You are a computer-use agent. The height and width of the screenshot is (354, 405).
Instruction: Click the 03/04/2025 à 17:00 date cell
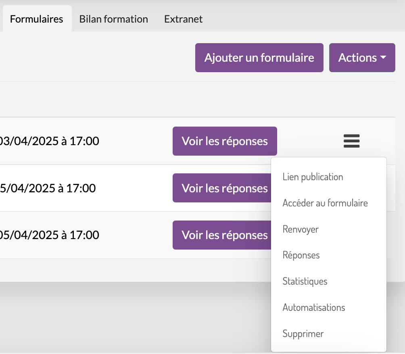tap(50, 141)
